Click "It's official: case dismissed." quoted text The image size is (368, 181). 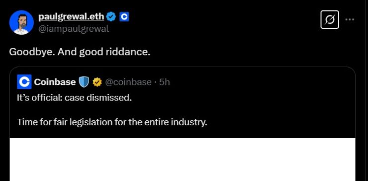pyautogui.click(x=75, y=97)
